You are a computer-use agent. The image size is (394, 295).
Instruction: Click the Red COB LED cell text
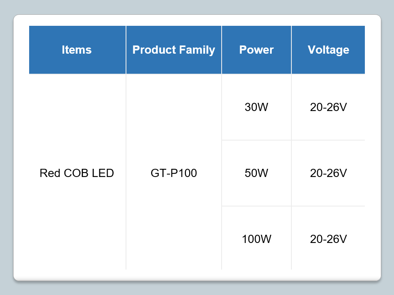tap(77, 173)
